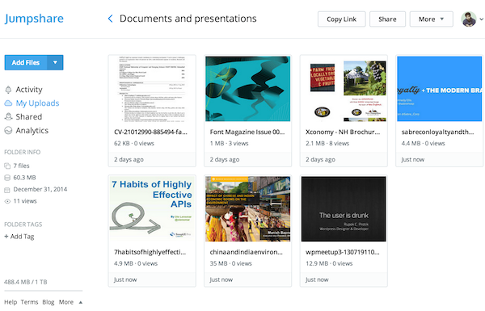Go to Activity section

pyautogui.click(x=29, y=90)
